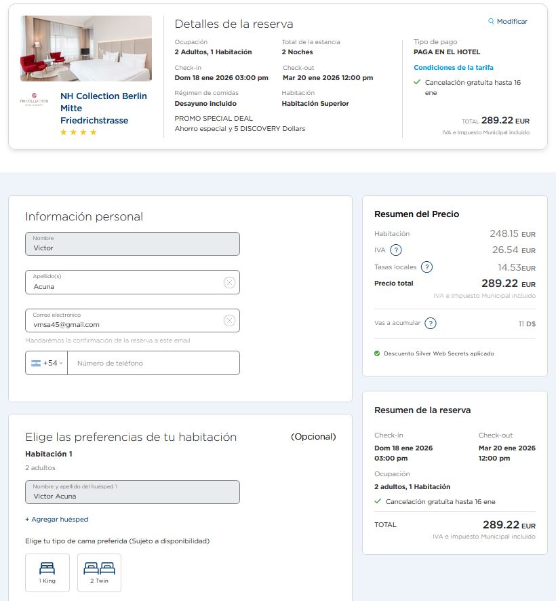Image resolution: width=556 pixels, height=601 pixels.
Task: Click the IVA help question mark icon
Action: (x=396, y=250)
